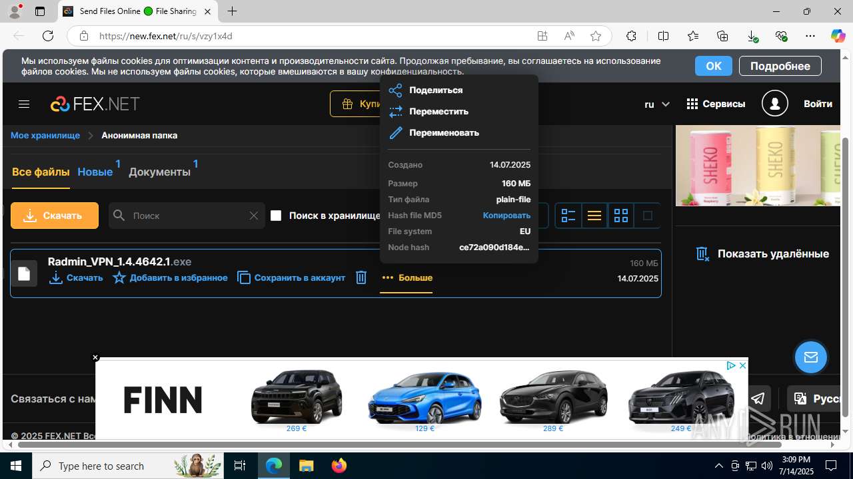Viewport: 853px width, 479px height.
Task: Expand the ru language dropdown
Action: [x=657, y=104]
